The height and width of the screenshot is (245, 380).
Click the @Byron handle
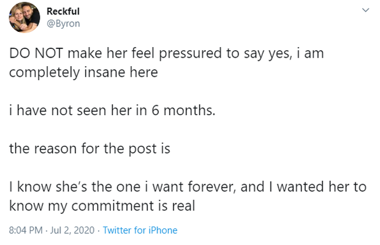63,23
